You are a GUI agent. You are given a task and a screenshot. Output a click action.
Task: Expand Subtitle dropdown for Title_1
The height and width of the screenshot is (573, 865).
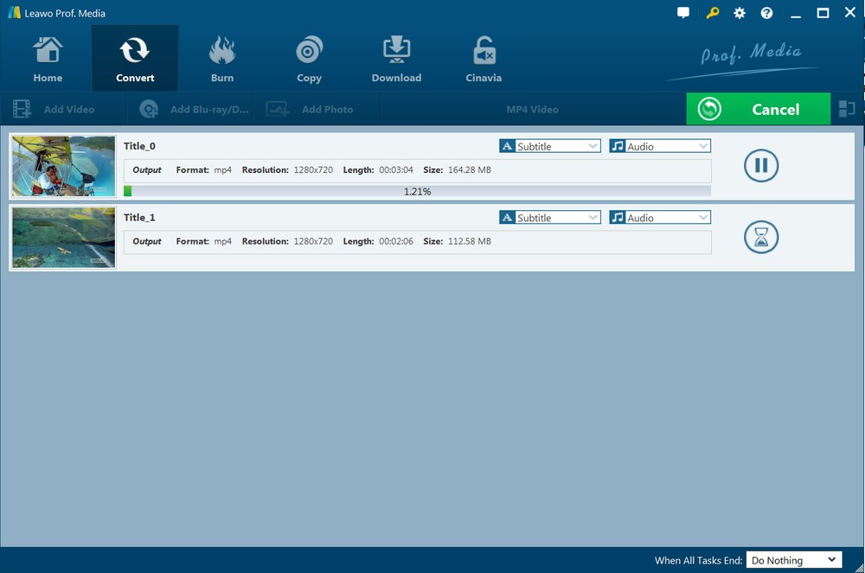(549, 218)
